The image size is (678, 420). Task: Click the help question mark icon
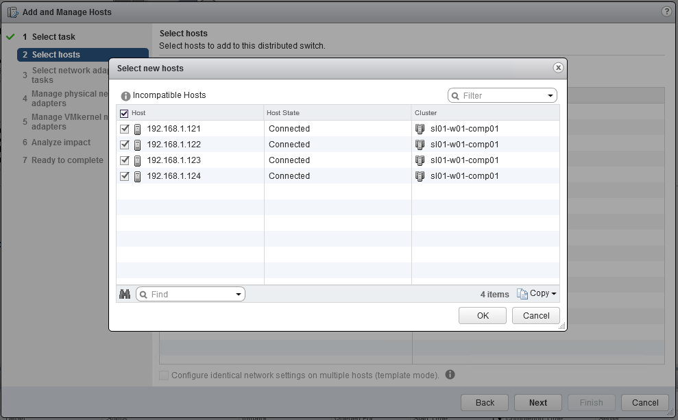(666, 12)
